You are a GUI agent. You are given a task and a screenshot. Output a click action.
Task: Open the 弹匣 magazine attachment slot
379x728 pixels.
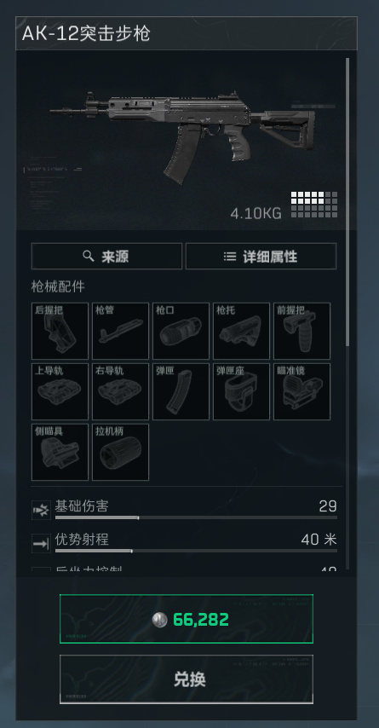181,391
